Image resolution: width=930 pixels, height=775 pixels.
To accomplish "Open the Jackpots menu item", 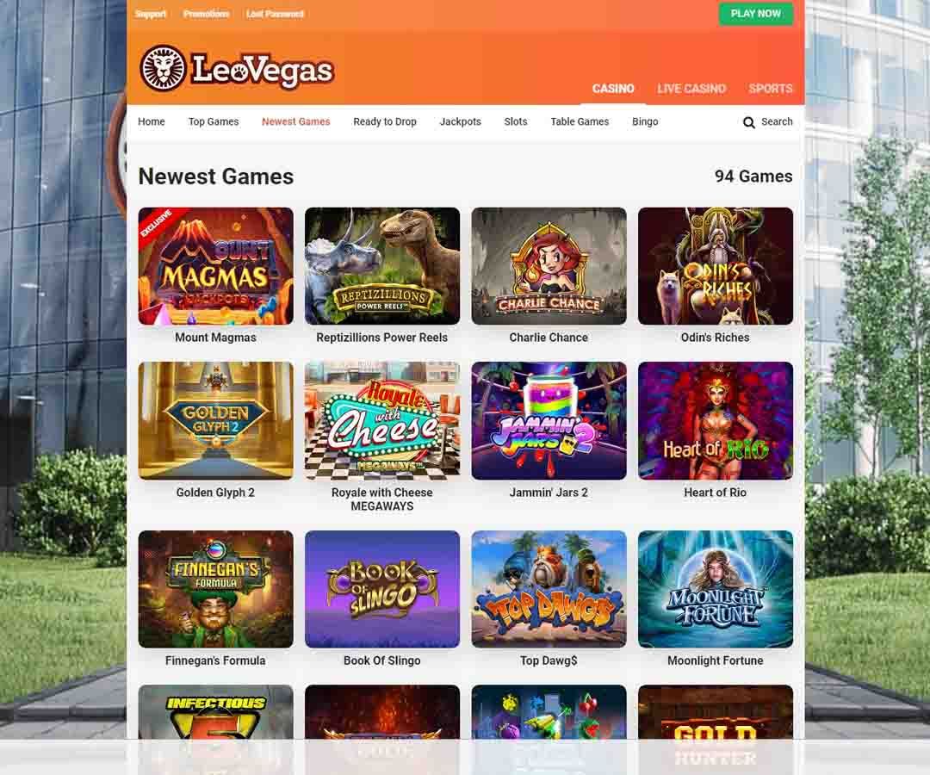I will point(460,121).
